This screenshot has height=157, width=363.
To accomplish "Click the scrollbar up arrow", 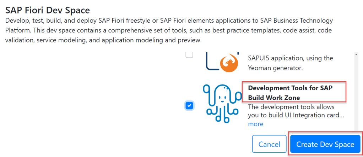I will click(x=356, y=55).
